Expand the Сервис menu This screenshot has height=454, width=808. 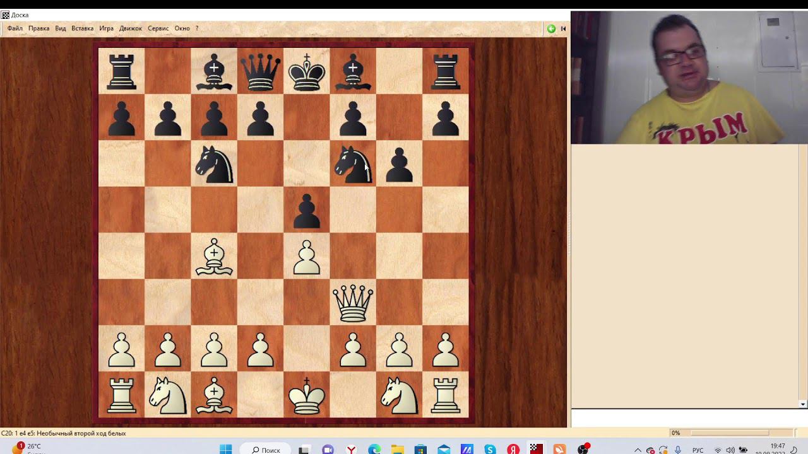tap(158, 28)
